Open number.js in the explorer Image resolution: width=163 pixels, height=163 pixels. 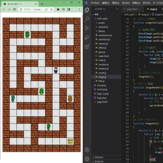[104, 64]
